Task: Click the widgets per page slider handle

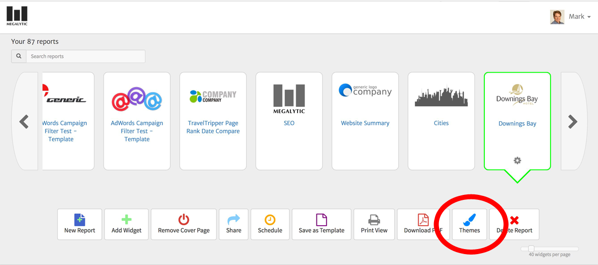Action: coord(531,249)
